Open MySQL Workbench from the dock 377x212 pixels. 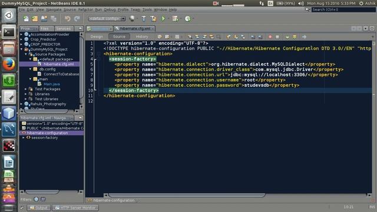point(9,130)
